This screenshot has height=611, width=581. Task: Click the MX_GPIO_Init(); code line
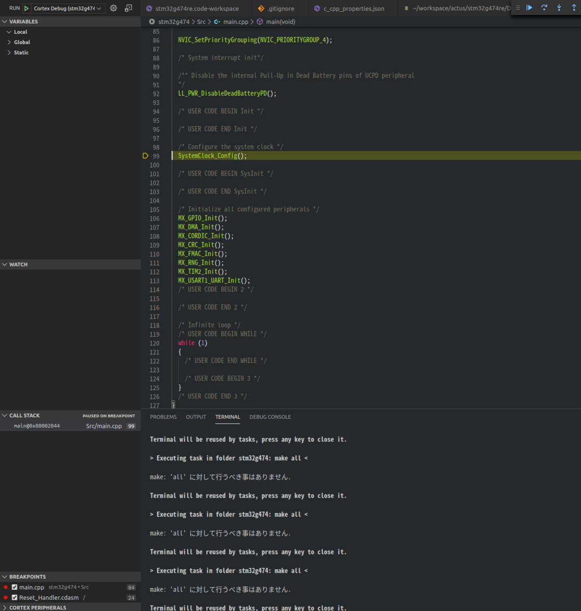203,218
